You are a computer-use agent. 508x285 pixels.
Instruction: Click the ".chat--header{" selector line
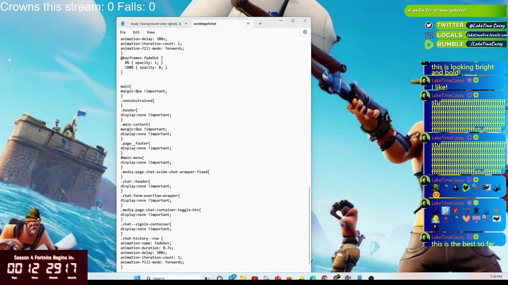pos(135,181)
